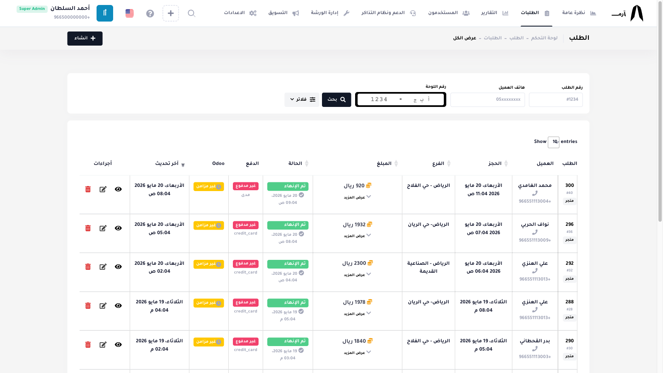Edit order 296 with pencil icon
Viewport: 663px width, 373px height.
pos(103,228)
